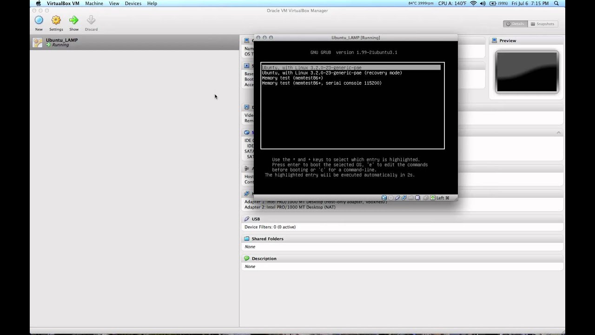This screenshot has height=335, width=595.
Task: Open the Devices menu
Action: 133,3
